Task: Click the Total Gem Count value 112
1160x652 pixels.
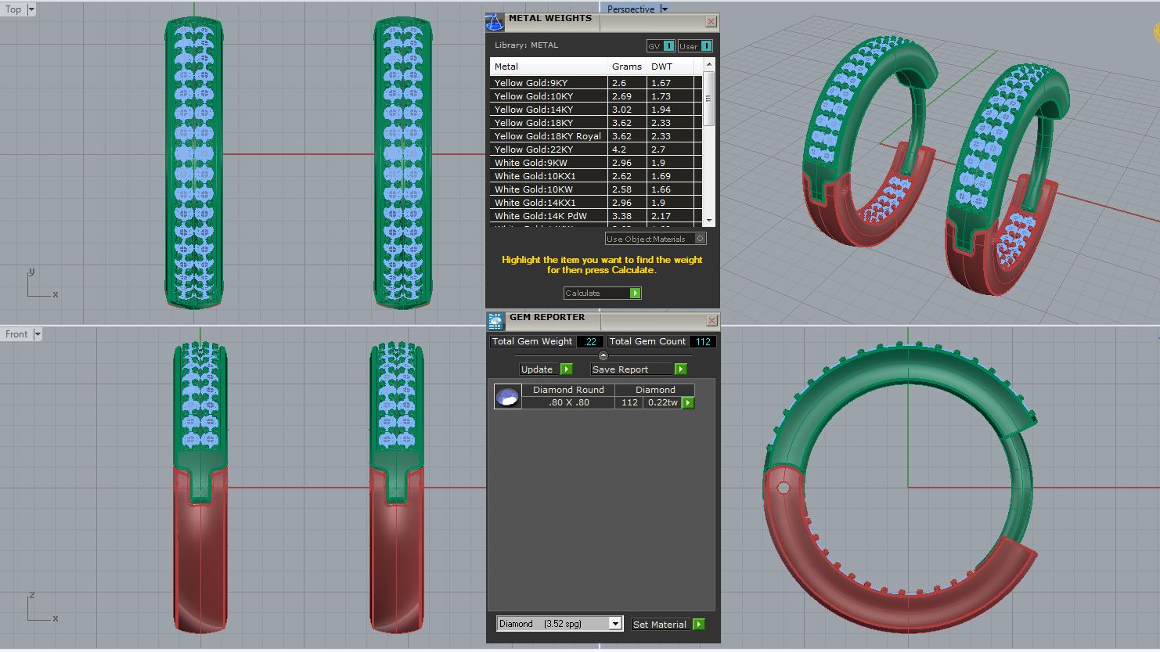Action: (x=703, y=341)
